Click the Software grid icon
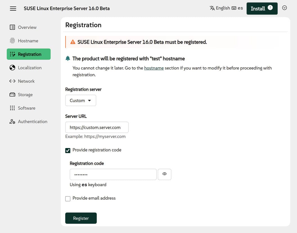297x233 pixels. coord(12,108)
